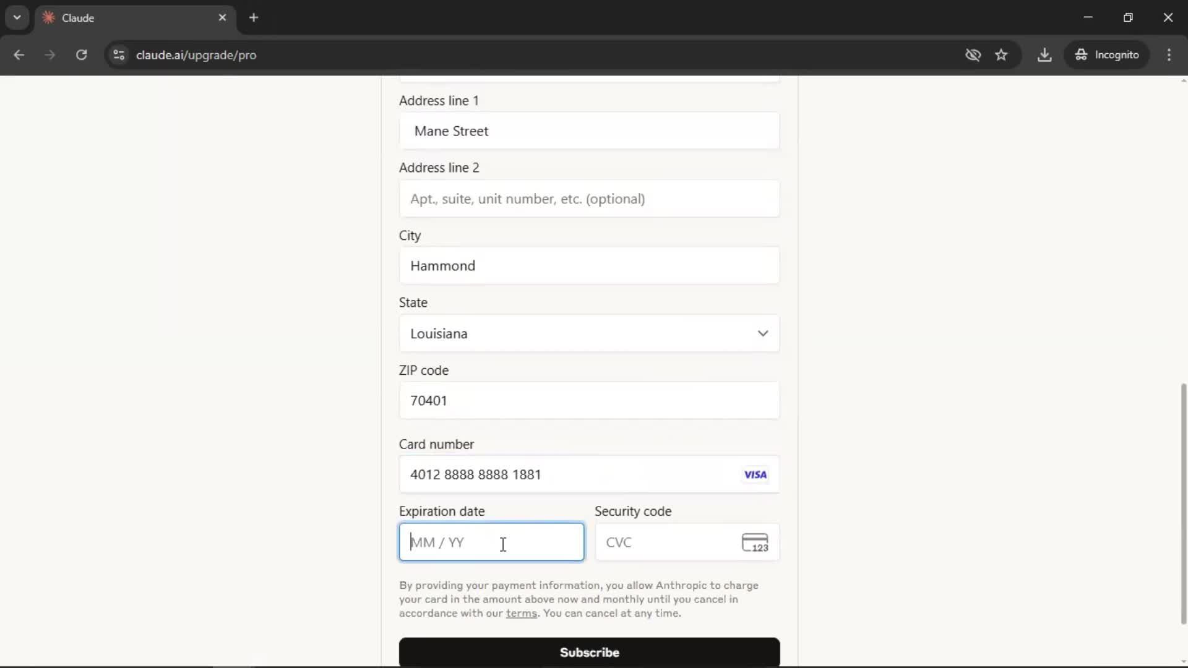
Task: Open the site information icon in address bar
Action: tap(119, 55)
